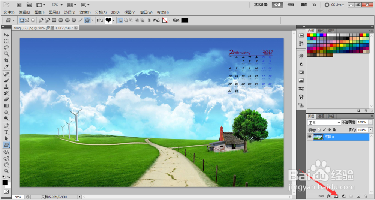Select the Lasso tool

[x=6, y=48]
